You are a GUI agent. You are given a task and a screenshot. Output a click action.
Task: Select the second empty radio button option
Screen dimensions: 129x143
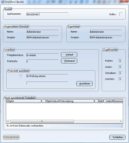pos(21,83)
